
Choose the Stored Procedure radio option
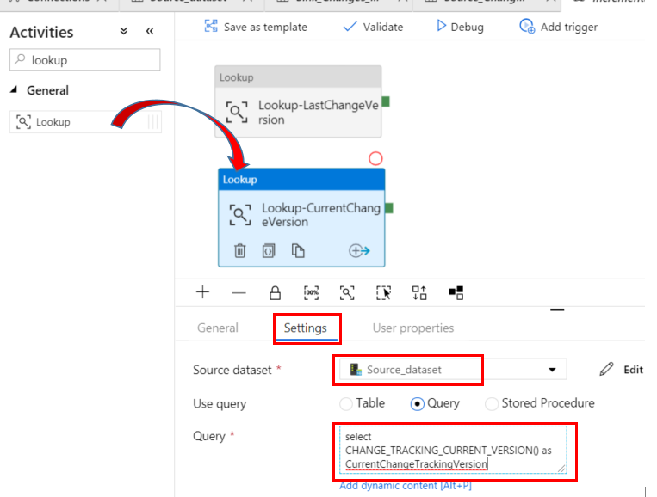491,404
